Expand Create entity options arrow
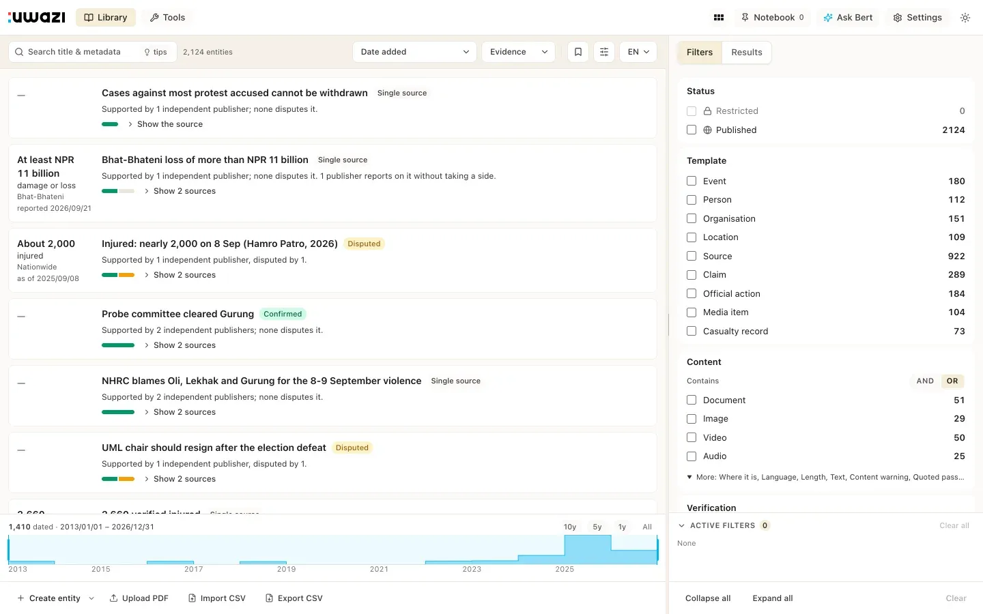Image resolution: width=983 pixels, height=614 pixels. click(x=91, y=598)
